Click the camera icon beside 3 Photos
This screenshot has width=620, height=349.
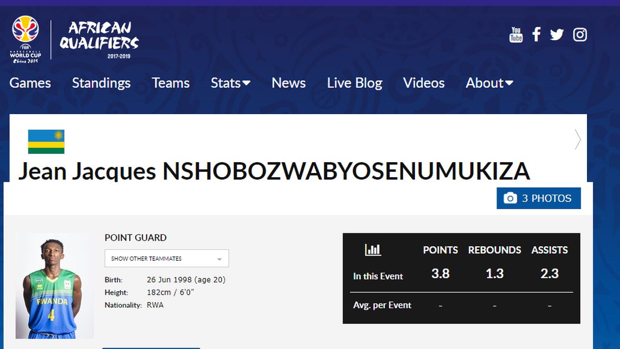pos(510,198)
